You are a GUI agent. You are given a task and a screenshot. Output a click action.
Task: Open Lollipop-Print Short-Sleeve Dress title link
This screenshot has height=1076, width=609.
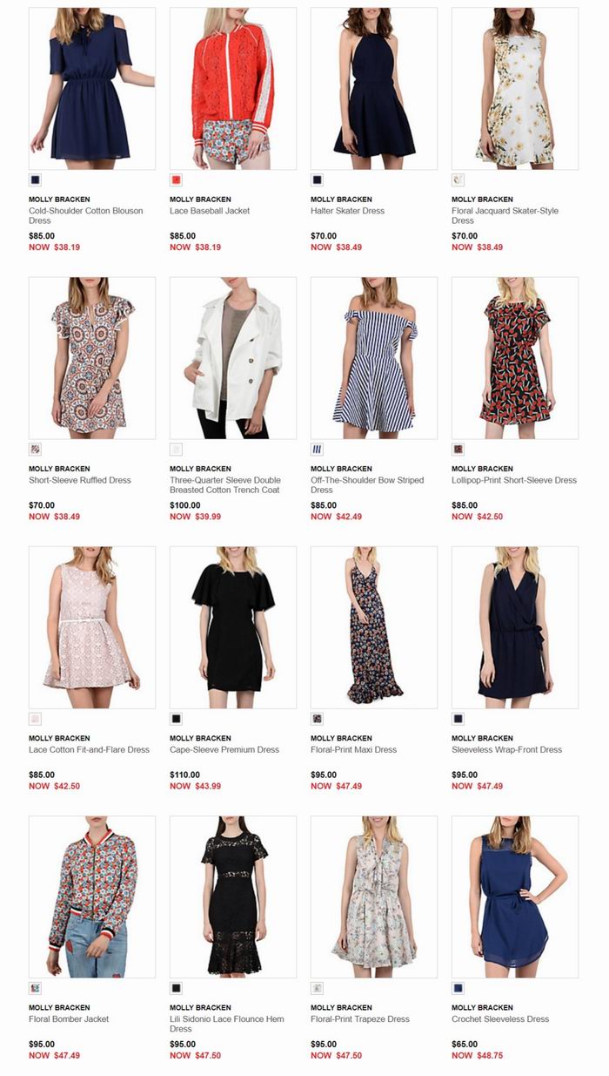[514, 480]
